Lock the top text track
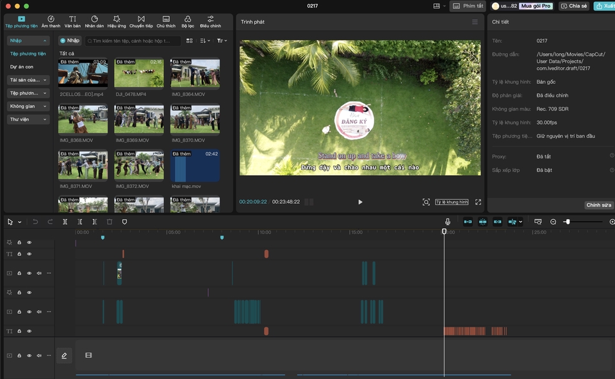615x379 pixels. (x=19, y=254)
